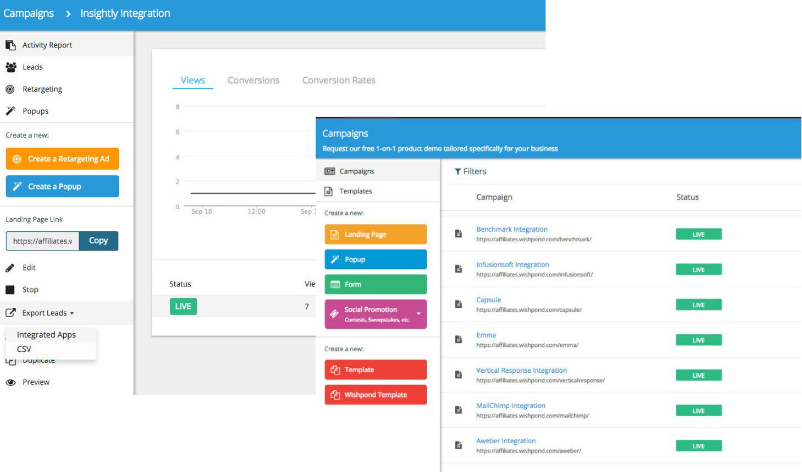802x472 pixels.
Task: Click the Preview eye icon
Action: (10, 382)
